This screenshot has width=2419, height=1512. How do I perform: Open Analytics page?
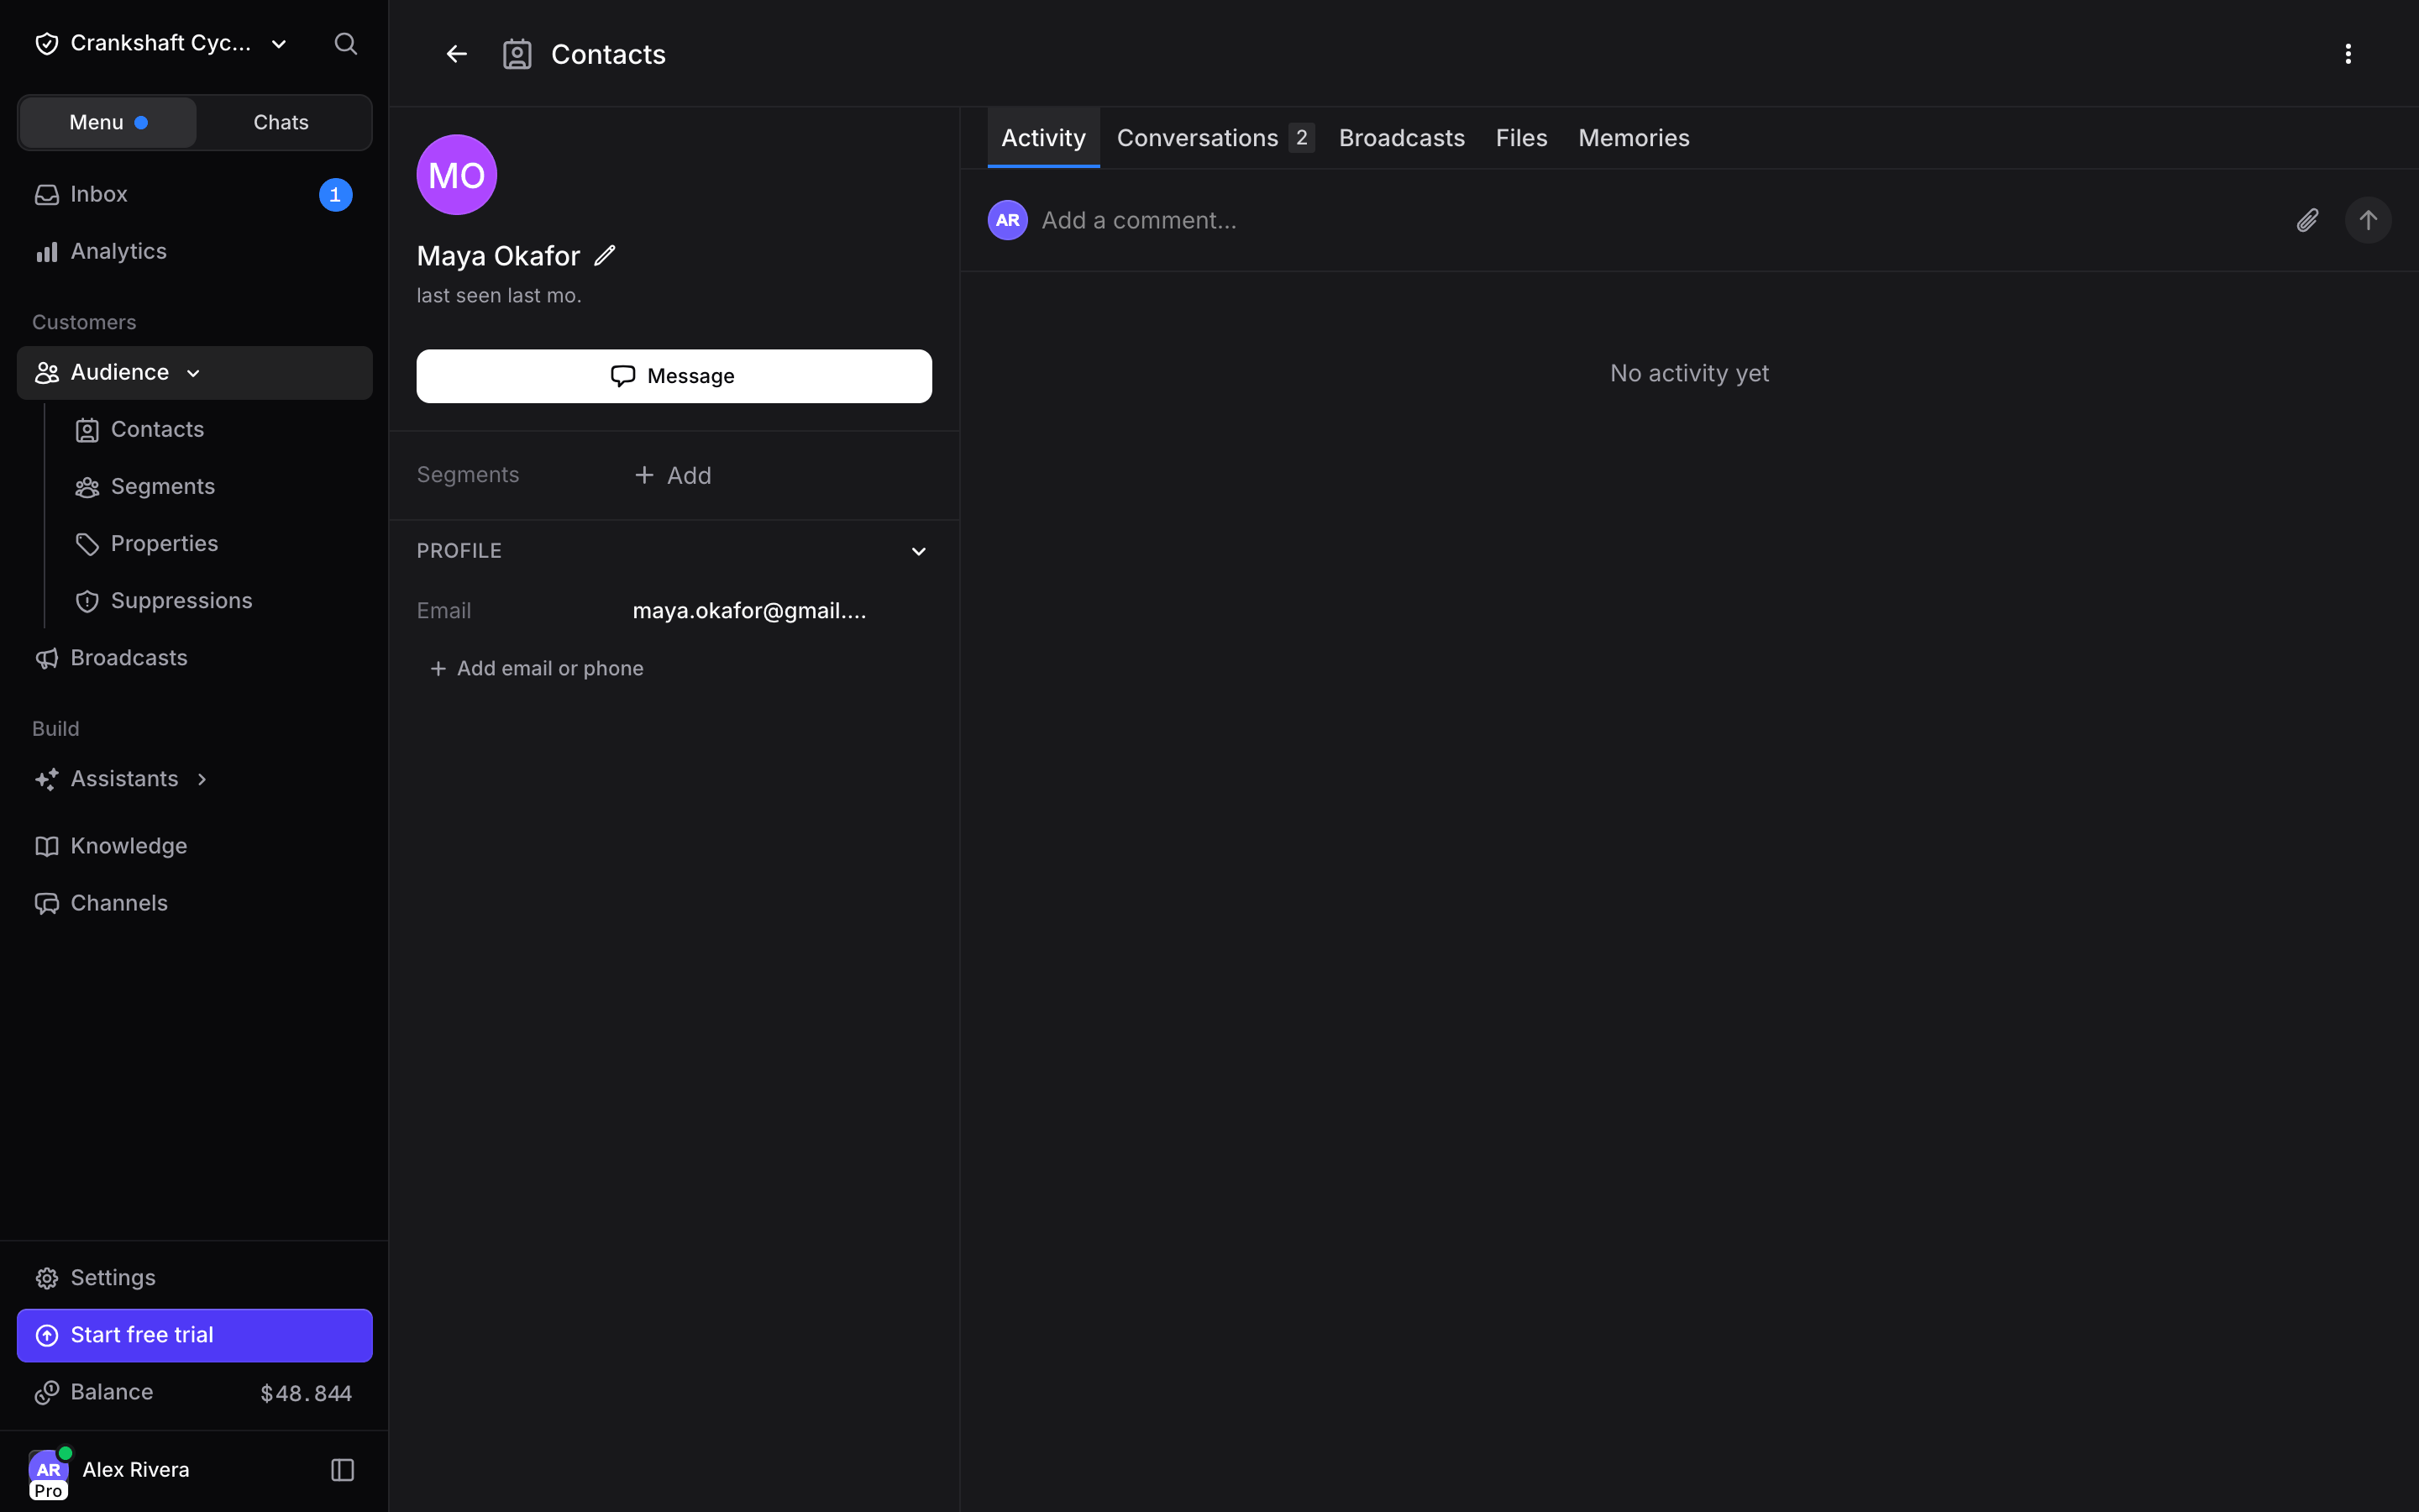tap(195, 251)
